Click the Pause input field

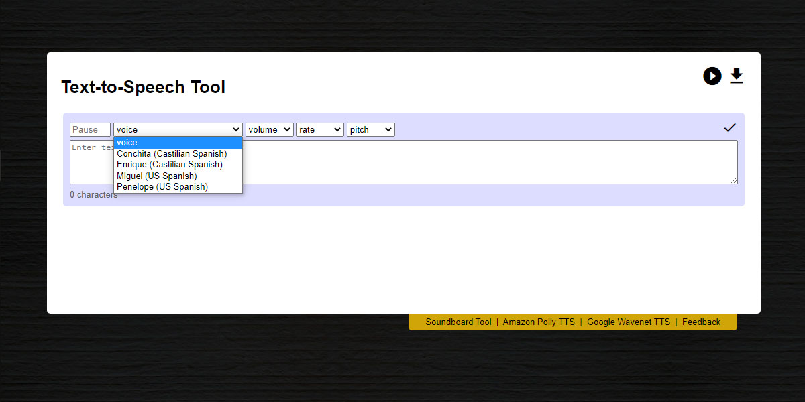click(90, 129)
